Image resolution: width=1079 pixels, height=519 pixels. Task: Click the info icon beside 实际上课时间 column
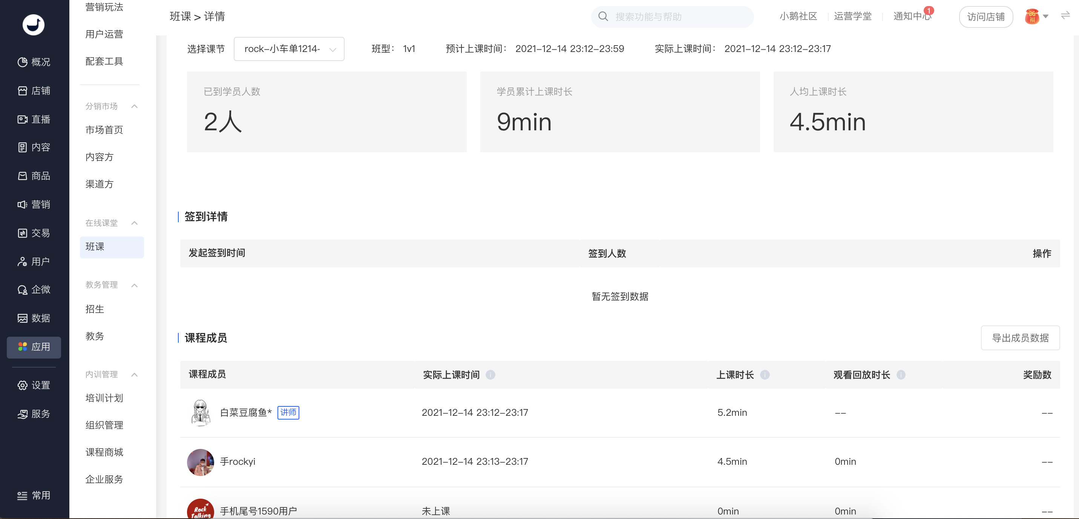(x=490, y=375)
